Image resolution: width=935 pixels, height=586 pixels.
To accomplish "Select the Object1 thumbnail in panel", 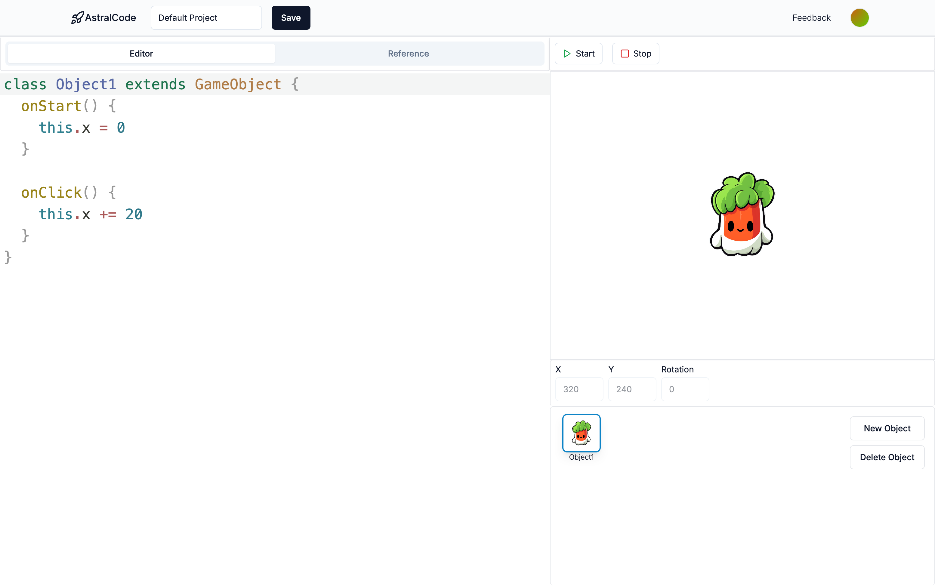I will pyautogui.click(x=581, y=433).
